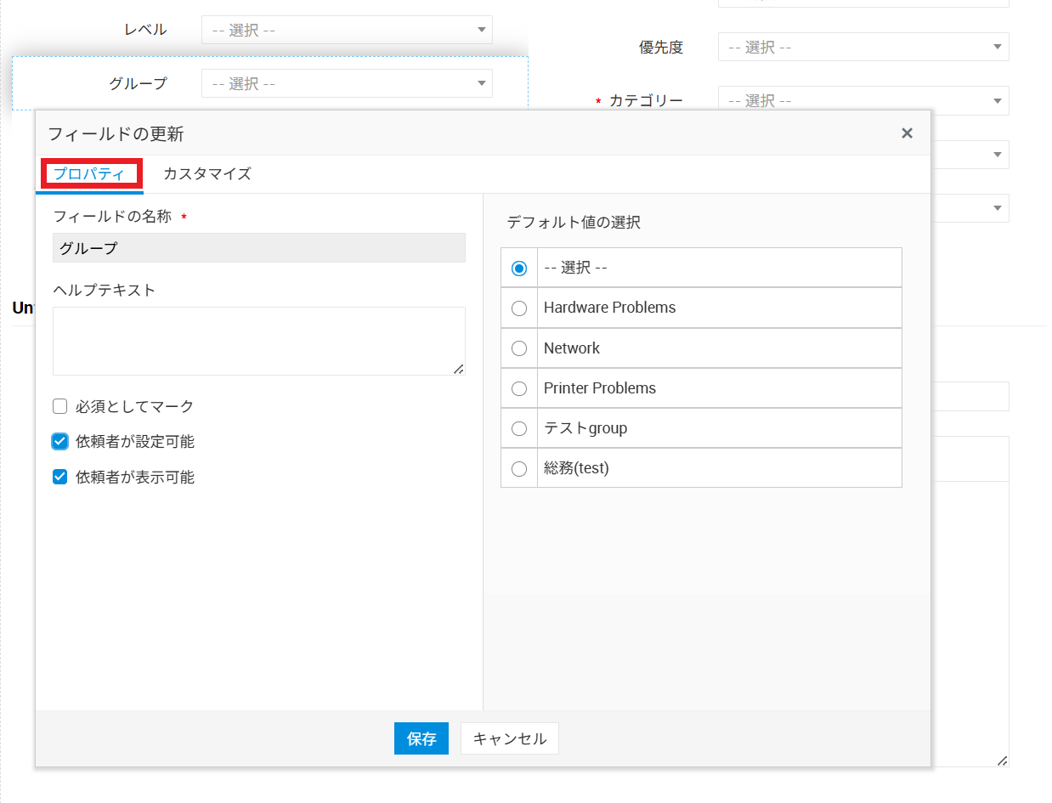This screenshot has height=803, width=1052.
Task: Pick Printer Problems radio button
Action: (519, 388)
